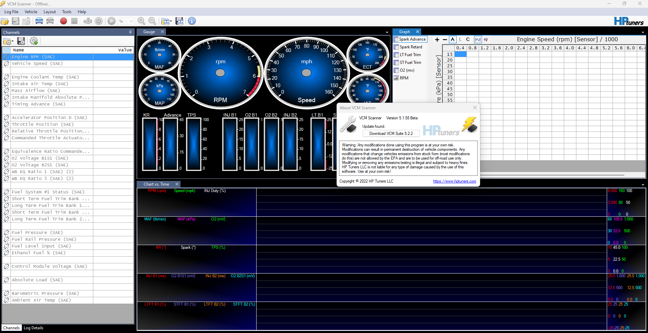Open the Vehicle menu
This screenshot has height=333, width=648.
click(31, 12)
